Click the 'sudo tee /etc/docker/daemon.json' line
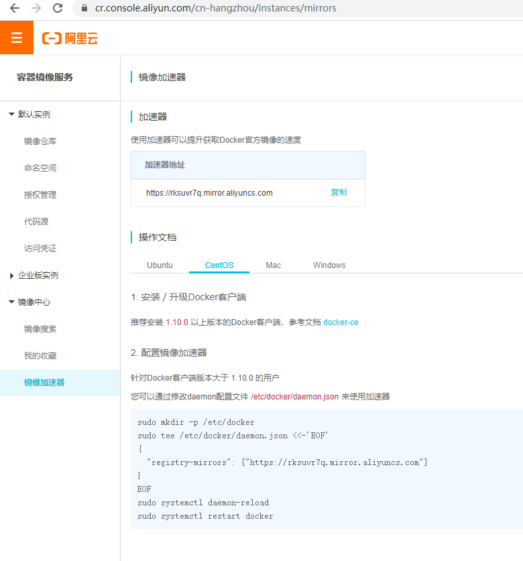Screen dimensions: 523x561 (233, 436)
